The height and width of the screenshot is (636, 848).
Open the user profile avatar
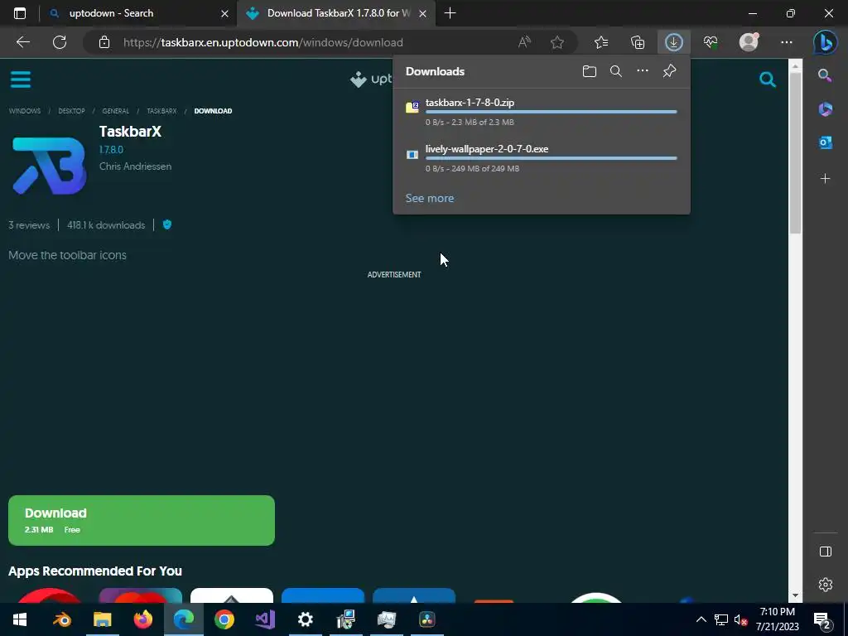(x=749, y=42)
